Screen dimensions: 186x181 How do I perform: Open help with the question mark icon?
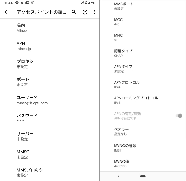click(x=85, y=12)
